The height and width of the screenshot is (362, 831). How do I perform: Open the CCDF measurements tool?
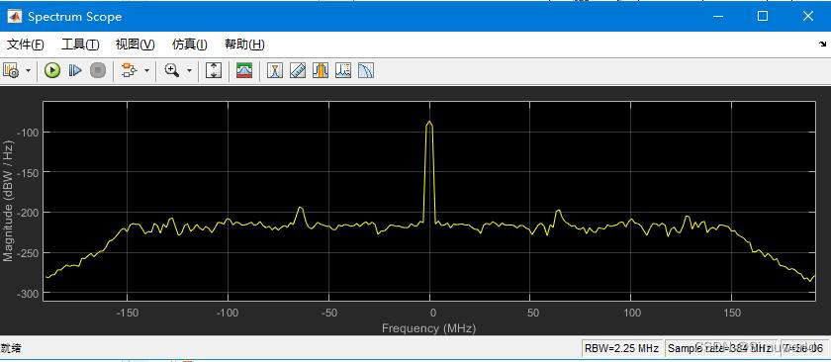[366, 70]
